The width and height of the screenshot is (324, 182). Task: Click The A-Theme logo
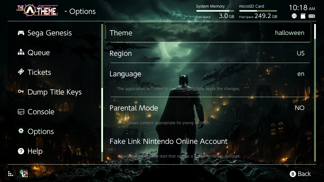[x=37, y=11]
